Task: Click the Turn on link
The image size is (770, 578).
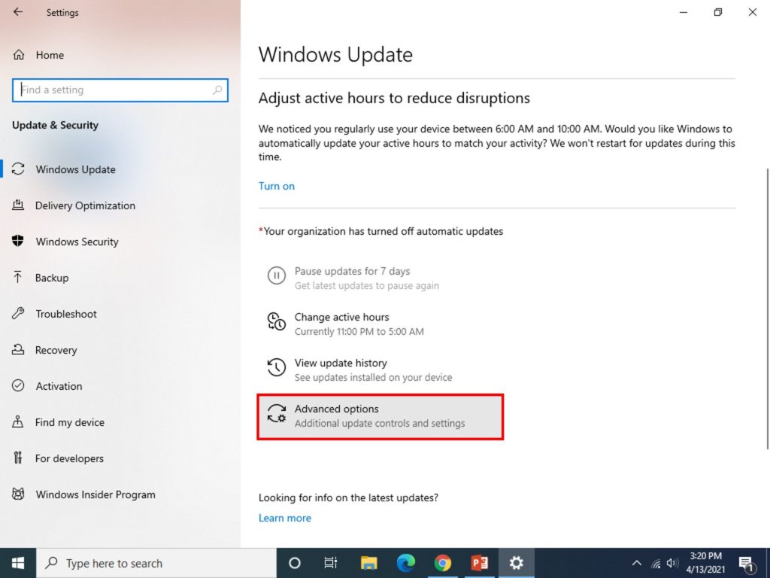Action: pyautogui.click(x=277, y=186)
